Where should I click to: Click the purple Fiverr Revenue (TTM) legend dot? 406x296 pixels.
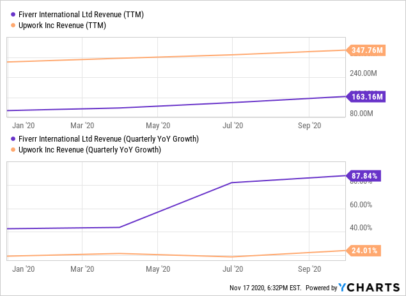(x=13, y=15)
